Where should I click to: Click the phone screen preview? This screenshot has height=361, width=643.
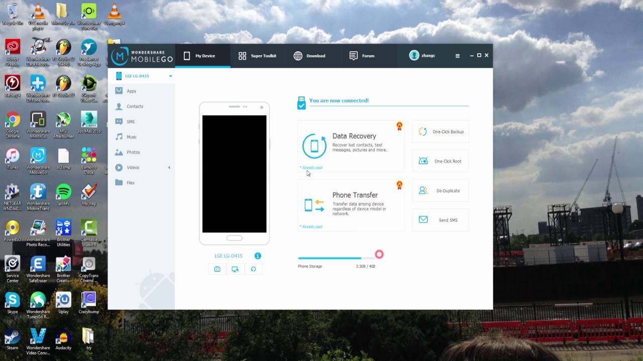coord(234,174)
